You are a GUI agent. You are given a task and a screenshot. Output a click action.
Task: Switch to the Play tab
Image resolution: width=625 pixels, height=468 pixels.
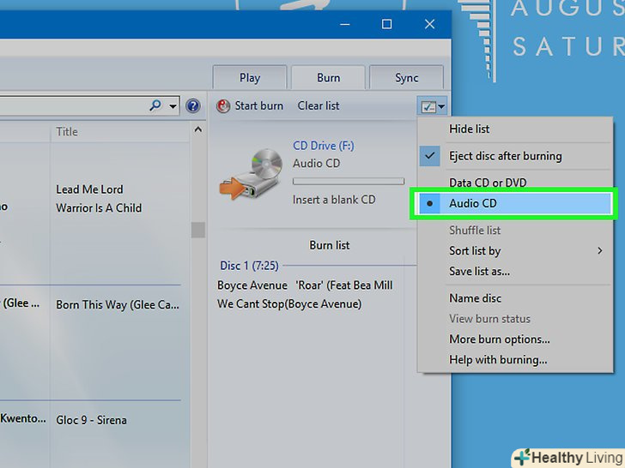coord(250,78)
